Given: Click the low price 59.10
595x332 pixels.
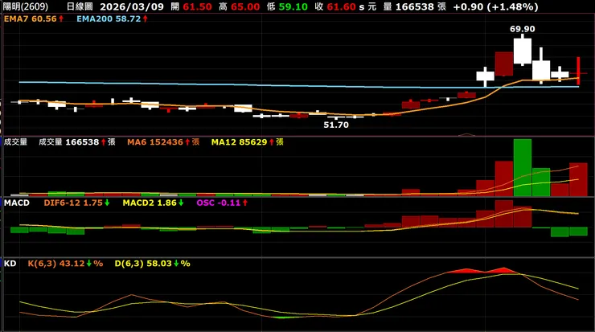Looking at the screenshot, I should pos(293,6).
